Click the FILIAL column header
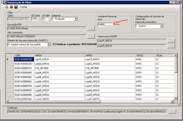This screenshot has height=121, width=183. [165, 55]
